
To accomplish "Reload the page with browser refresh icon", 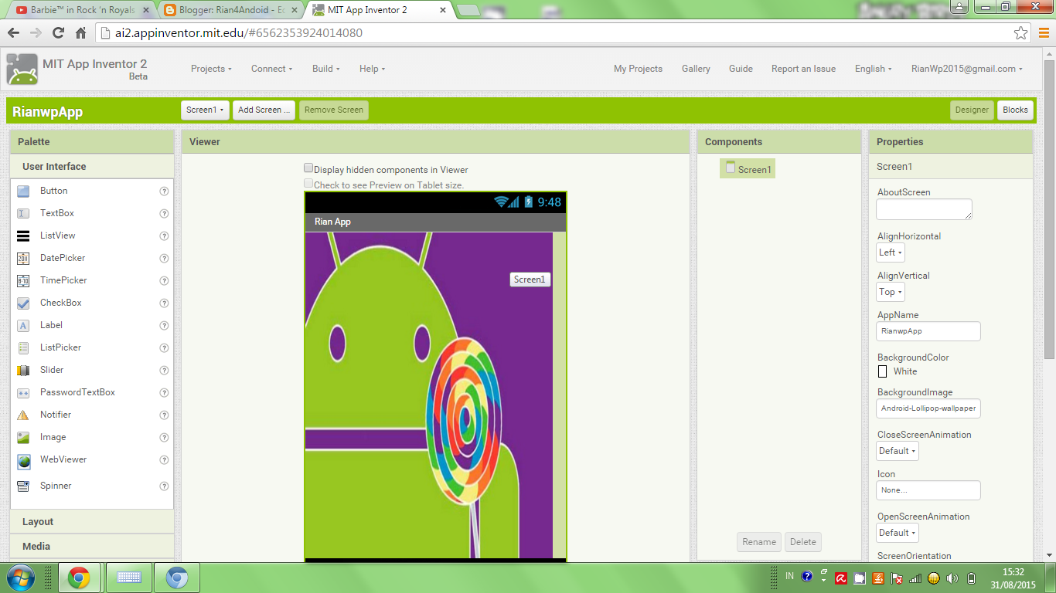I will pos(58,32).
